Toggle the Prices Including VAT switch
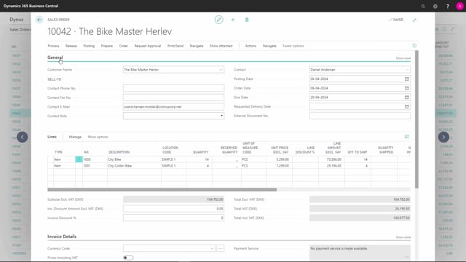466x262 pixels. click(128, 258)
